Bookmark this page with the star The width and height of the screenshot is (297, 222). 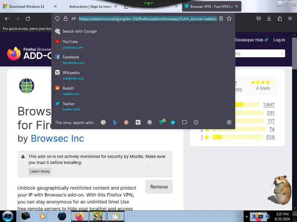(x=229, y=18)
